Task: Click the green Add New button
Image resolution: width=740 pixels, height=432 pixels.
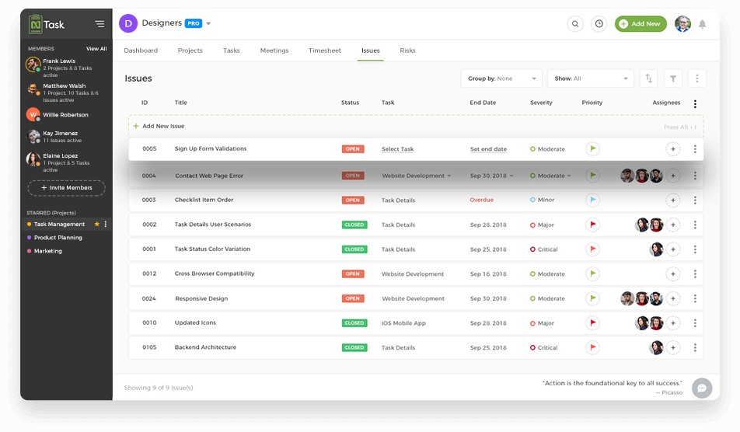Action: pyautogui.click(x=641, y=23)
